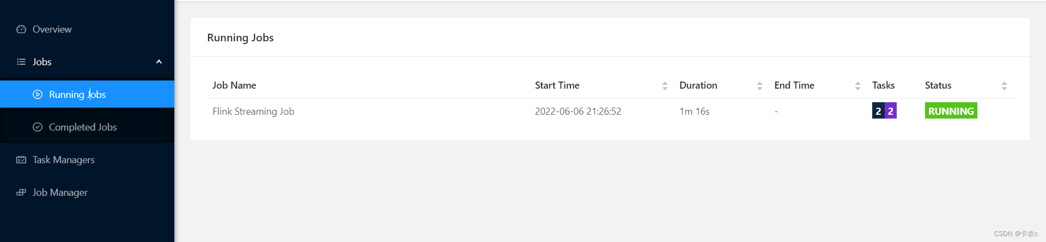Open Completed Jobs menu entry
Image resolution: width=1046 pixels, height=242 pixels.
(83, 127)
